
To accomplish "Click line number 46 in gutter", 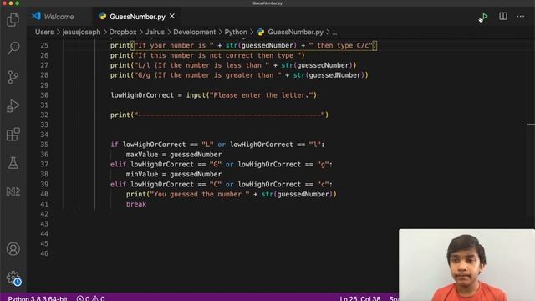I will (44, 253).
